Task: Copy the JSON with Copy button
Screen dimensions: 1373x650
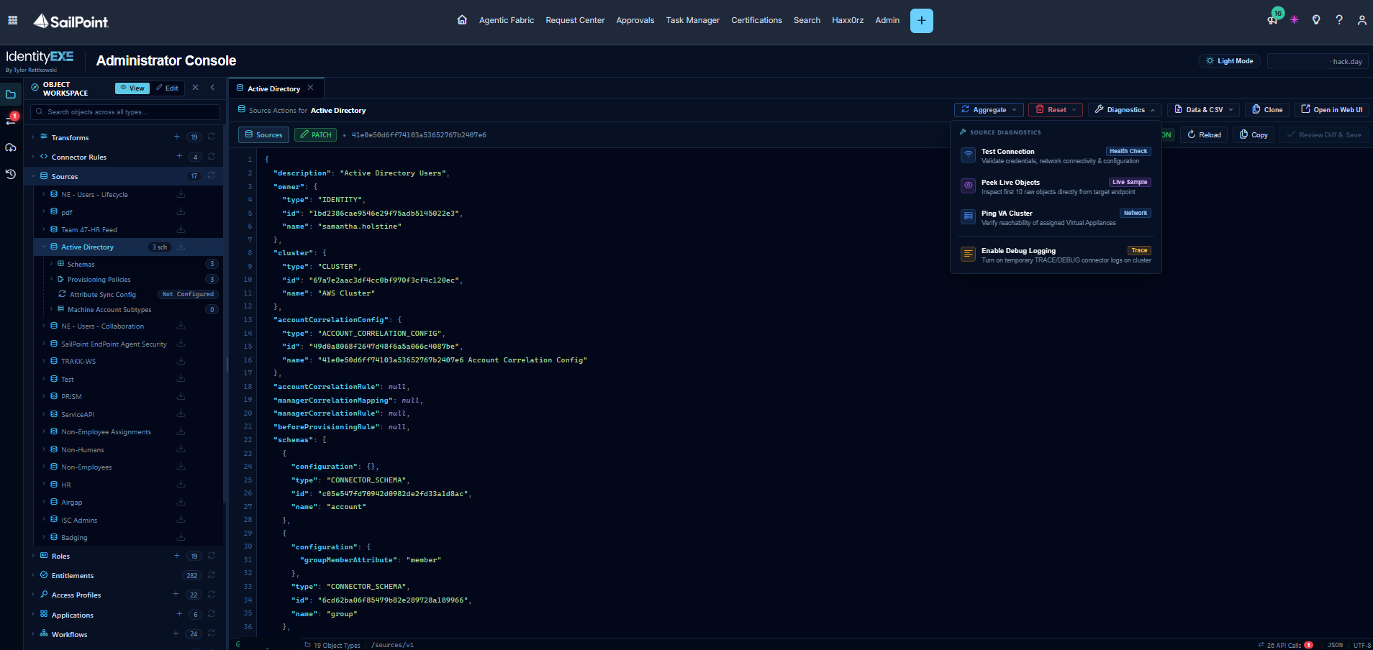Action: pyautogui.click(x=1254, y=134)
